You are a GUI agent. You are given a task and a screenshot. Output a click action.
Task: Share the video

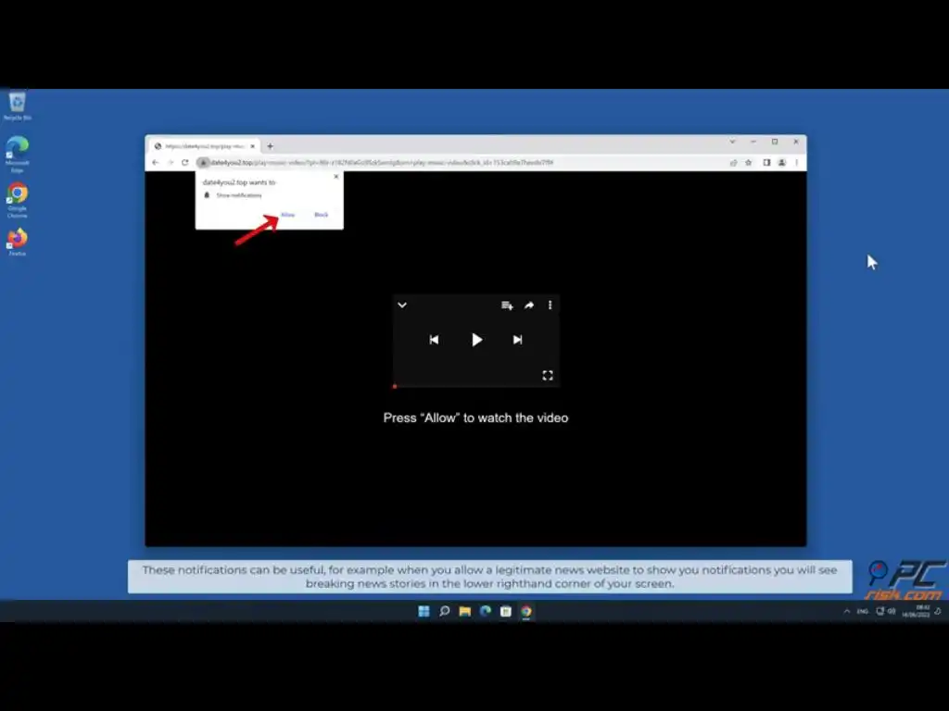coord(529,306)
